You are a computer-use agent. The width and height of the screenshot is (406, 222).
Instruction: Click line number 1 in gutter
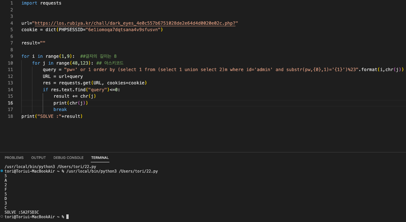point(12,3)
